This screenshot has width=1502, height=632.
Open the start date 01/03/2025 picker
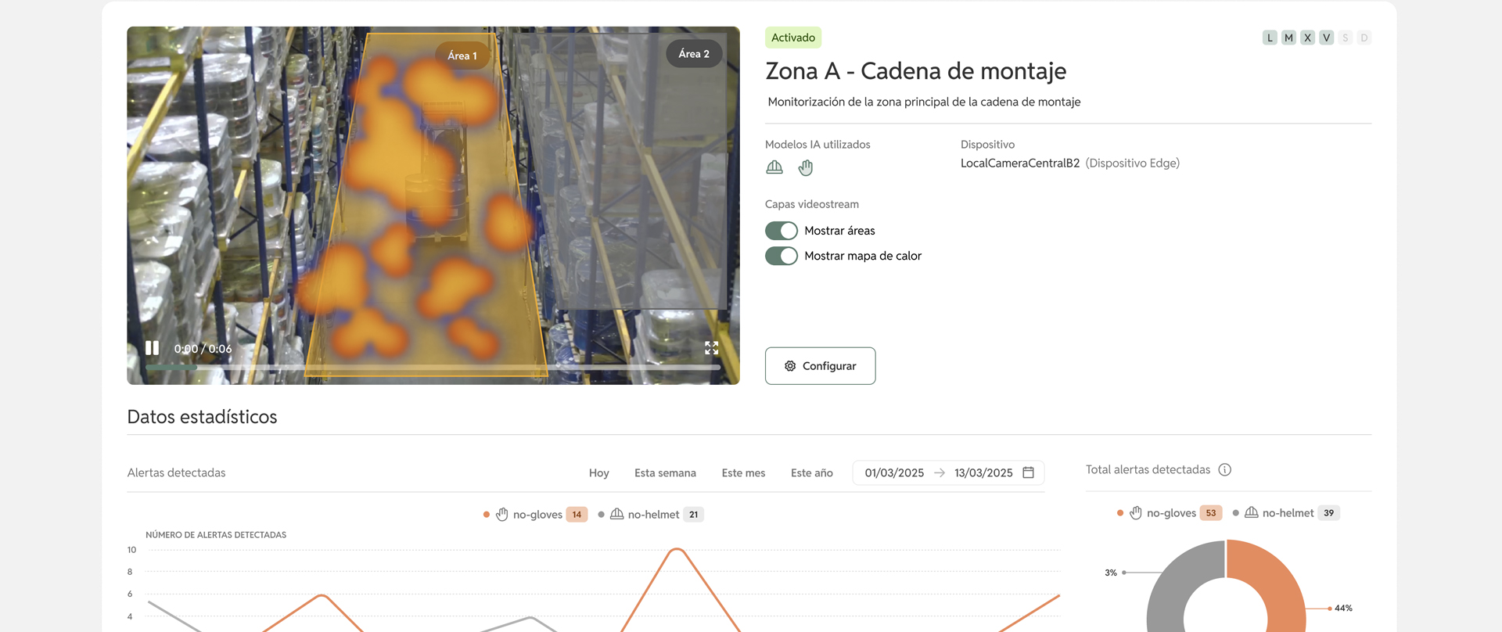click(x=894, y=472)
